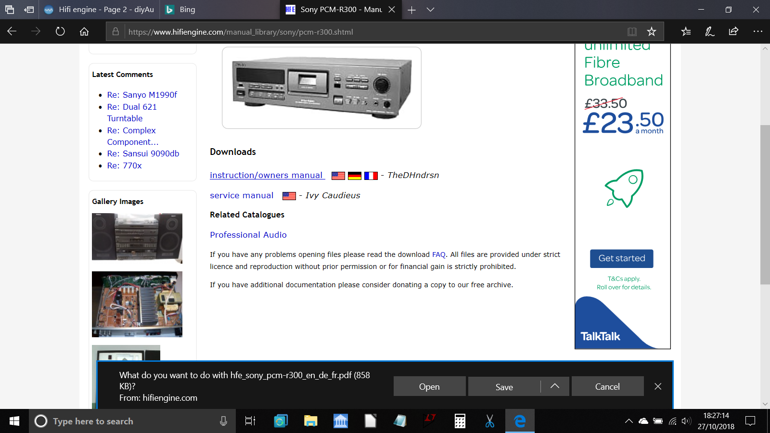Screen dimensions: 770x433
Task: Open a new browser tab
Action: click(411, 10)
